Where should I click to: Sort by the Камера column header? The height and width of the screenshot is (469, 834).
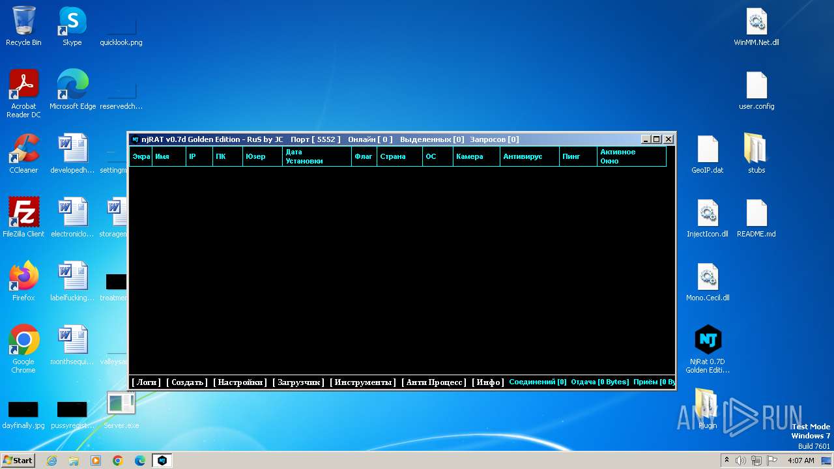point(476,156)
